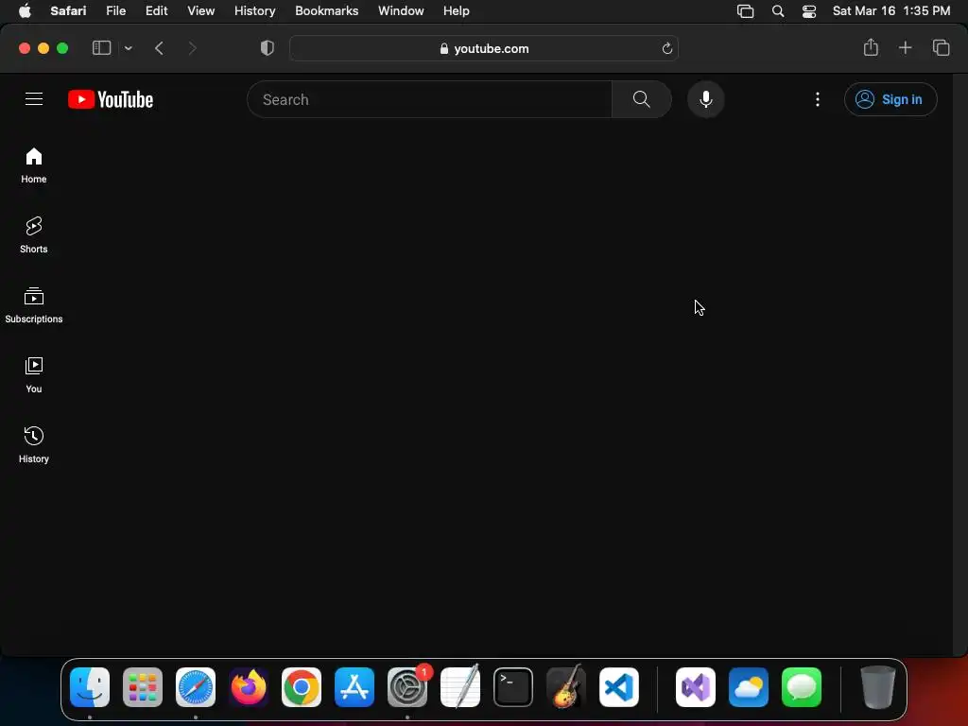The image size is (968, 726).
Task: Open Shorts from the sidebar
Action: click(x=34, y=235)
